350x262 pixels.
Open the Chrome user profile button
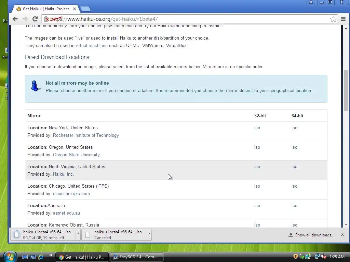(x=311, y=2)
